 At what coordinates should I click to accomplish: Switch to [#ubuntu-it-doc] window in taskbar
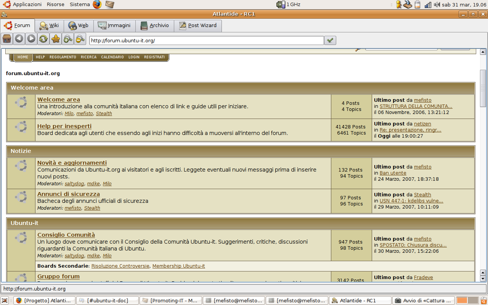coord(108,300)
